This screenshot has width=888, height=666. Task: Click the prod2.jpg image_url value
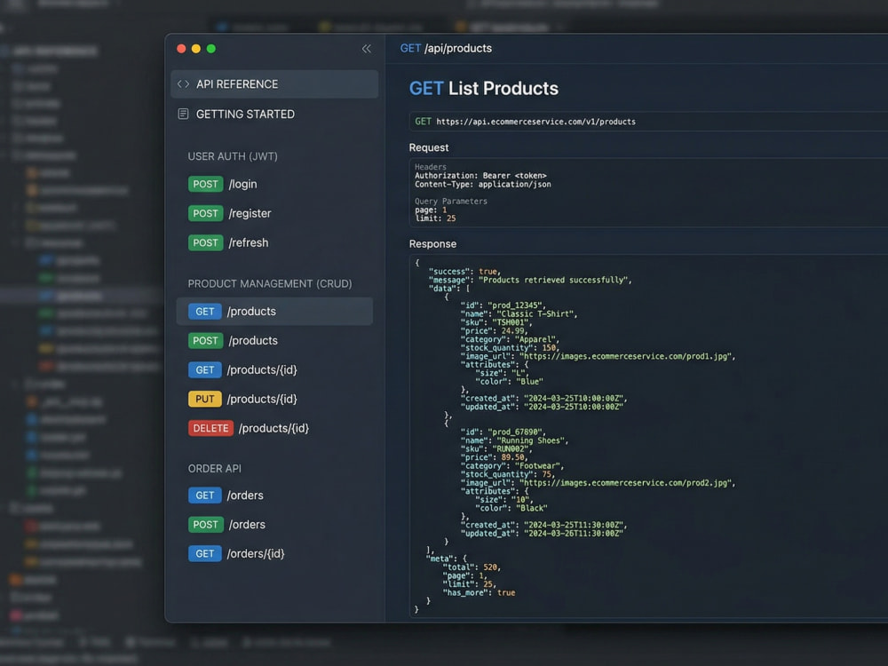click(627, 483)
